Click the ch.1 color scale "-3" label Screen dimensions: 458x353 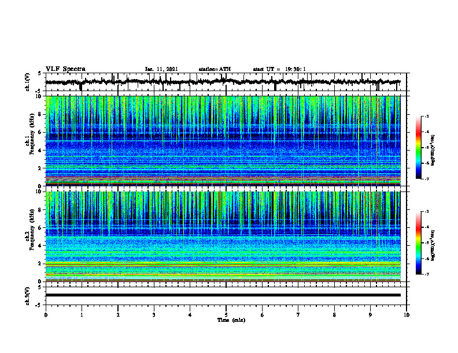427,117
